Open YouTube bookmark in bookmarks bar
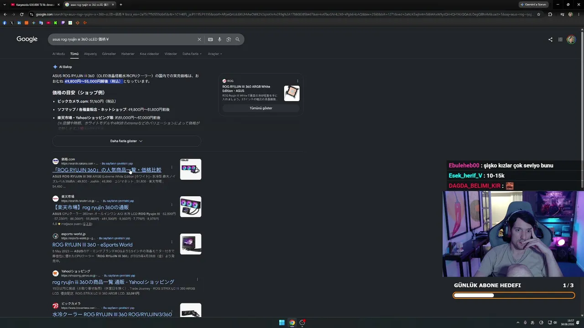584x328 pixels. point(48,23)
